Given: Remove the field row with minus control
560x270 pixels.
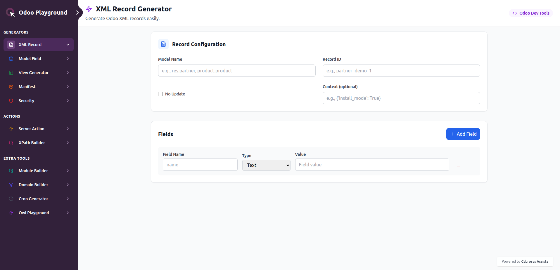Looking at the screenshot, I should click(458, 165).
